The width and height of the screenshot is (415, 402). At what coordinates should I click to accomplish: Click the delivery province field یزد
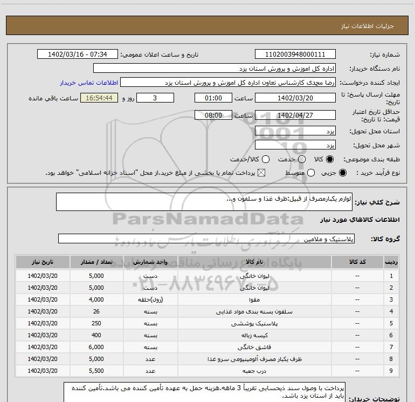click(x=295, y=131)
